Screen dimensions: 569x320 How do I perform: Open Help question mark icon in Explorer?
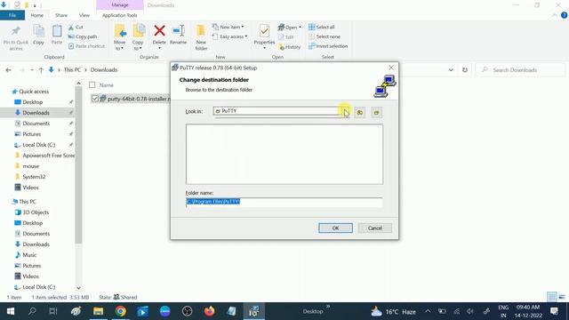pos(564,15)
